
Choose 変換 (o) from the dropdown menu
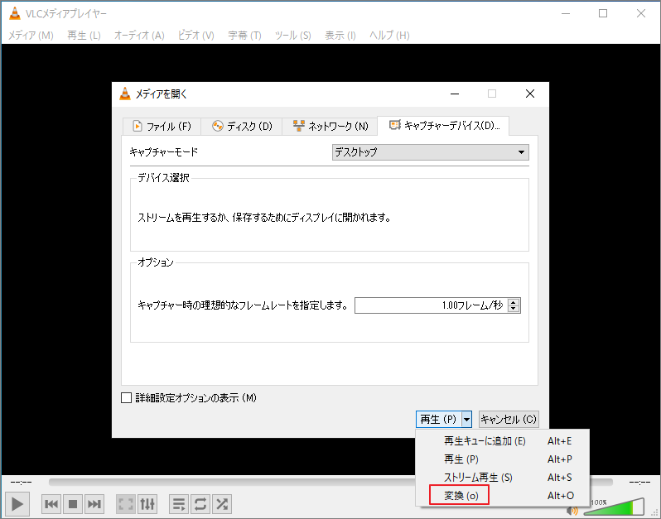(502, 495)
